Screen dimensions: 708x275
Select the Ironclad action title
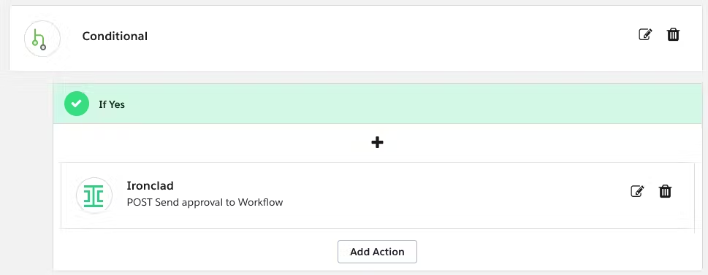pyautogui.click(x=150, y=186)
